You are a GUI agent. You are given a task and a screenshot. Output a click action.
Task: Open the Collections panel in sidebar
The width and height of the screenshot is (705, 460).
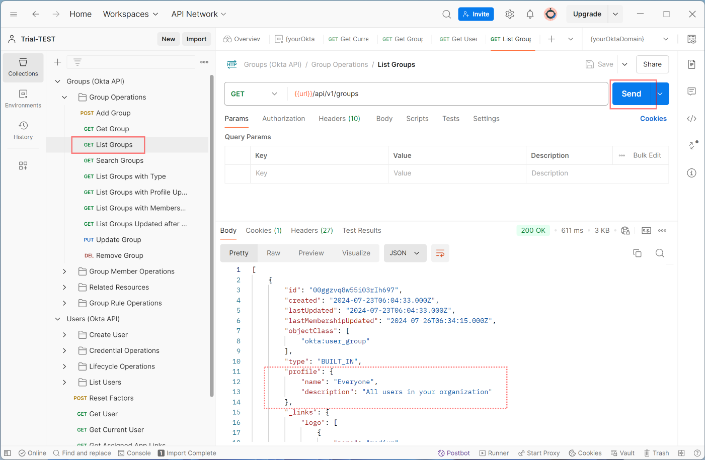click(x=23, y=67)
